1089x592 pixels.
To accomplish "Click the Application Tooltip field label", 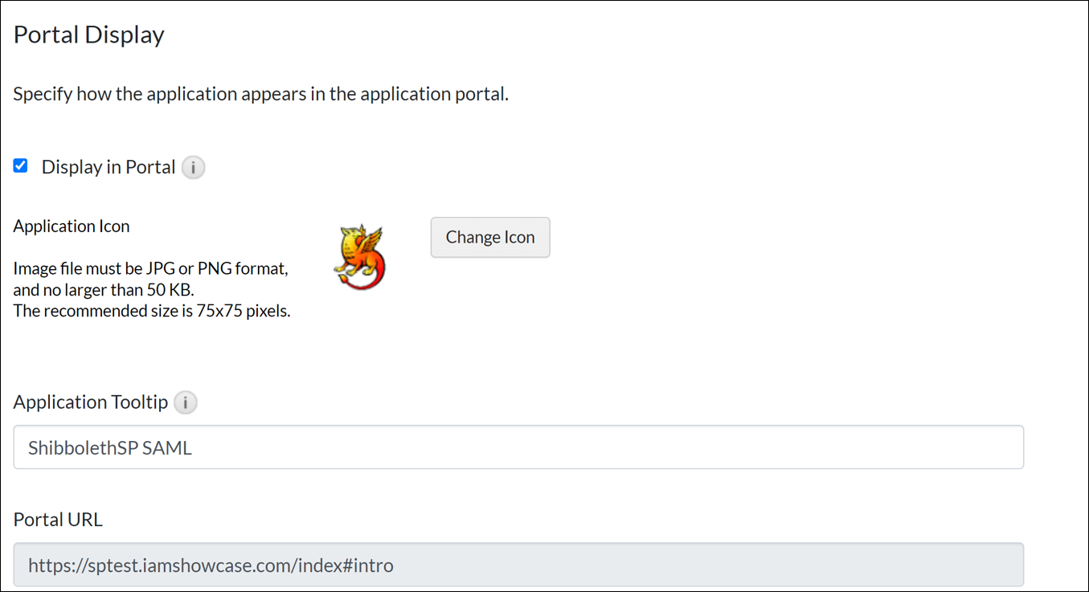I will pyautogui.click(x=90, y=402).
